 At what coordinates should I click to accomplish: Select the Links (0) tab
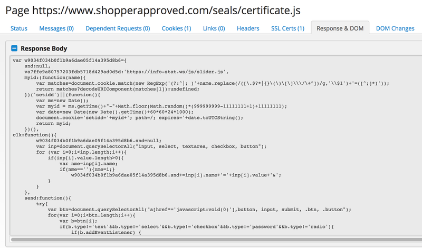point(214,28)
